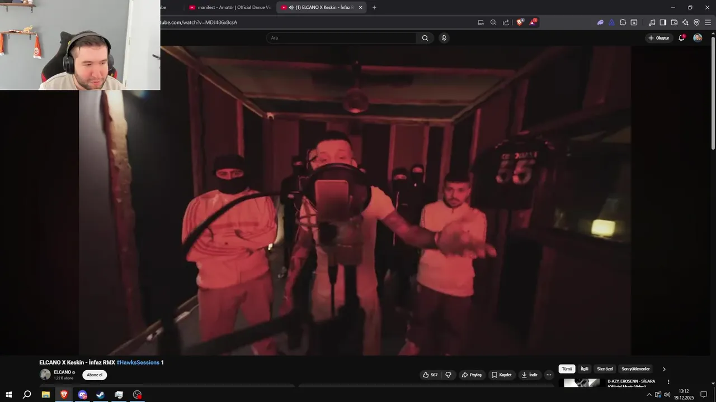Open Leo AI sparkle icon
This screenshot has height=402, width=716.
685,22
